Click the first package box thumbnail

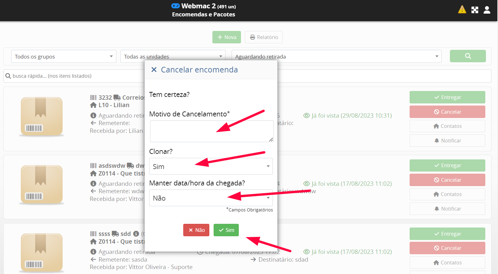coord(42,116)
